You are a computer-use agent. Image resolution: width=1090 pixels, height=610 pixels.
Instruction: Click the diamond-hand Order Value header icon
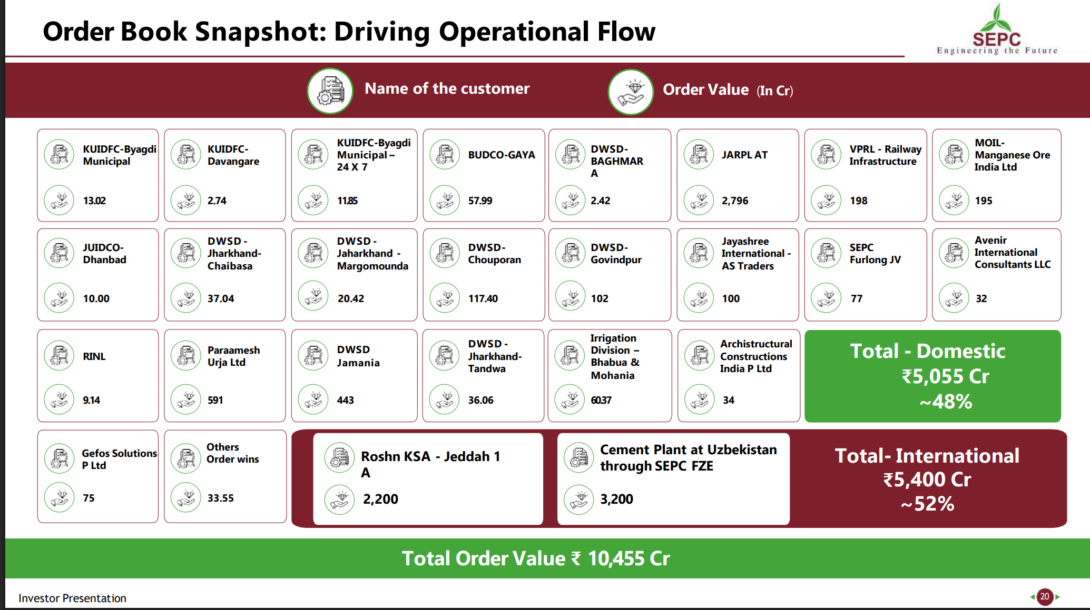pyautogui.click(x=631, y=92)
